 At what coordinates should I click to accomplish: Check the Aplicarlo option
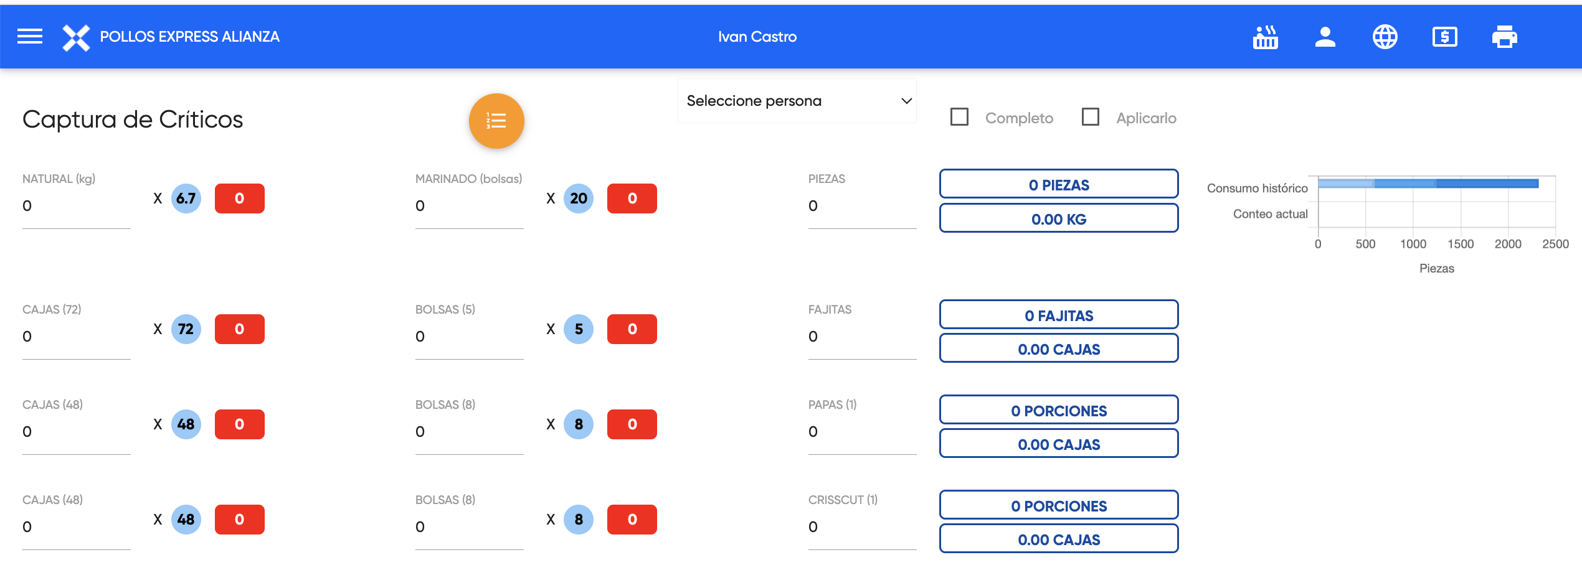[x=1092, y=117]
